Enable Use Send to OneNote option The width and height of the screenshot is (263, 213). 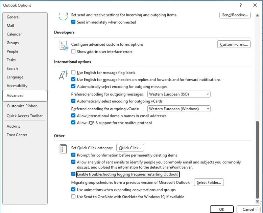coord(73,197)
